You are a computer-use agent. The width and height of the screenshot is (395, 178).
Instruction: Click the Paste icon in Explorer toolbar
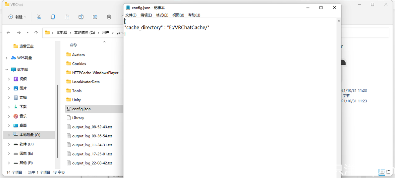coord(67,17)
